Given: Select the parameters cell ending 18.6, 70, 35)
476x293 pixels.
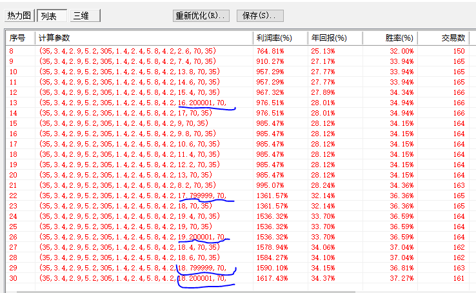Looking at the screenshot, I should tap(130, 258).
